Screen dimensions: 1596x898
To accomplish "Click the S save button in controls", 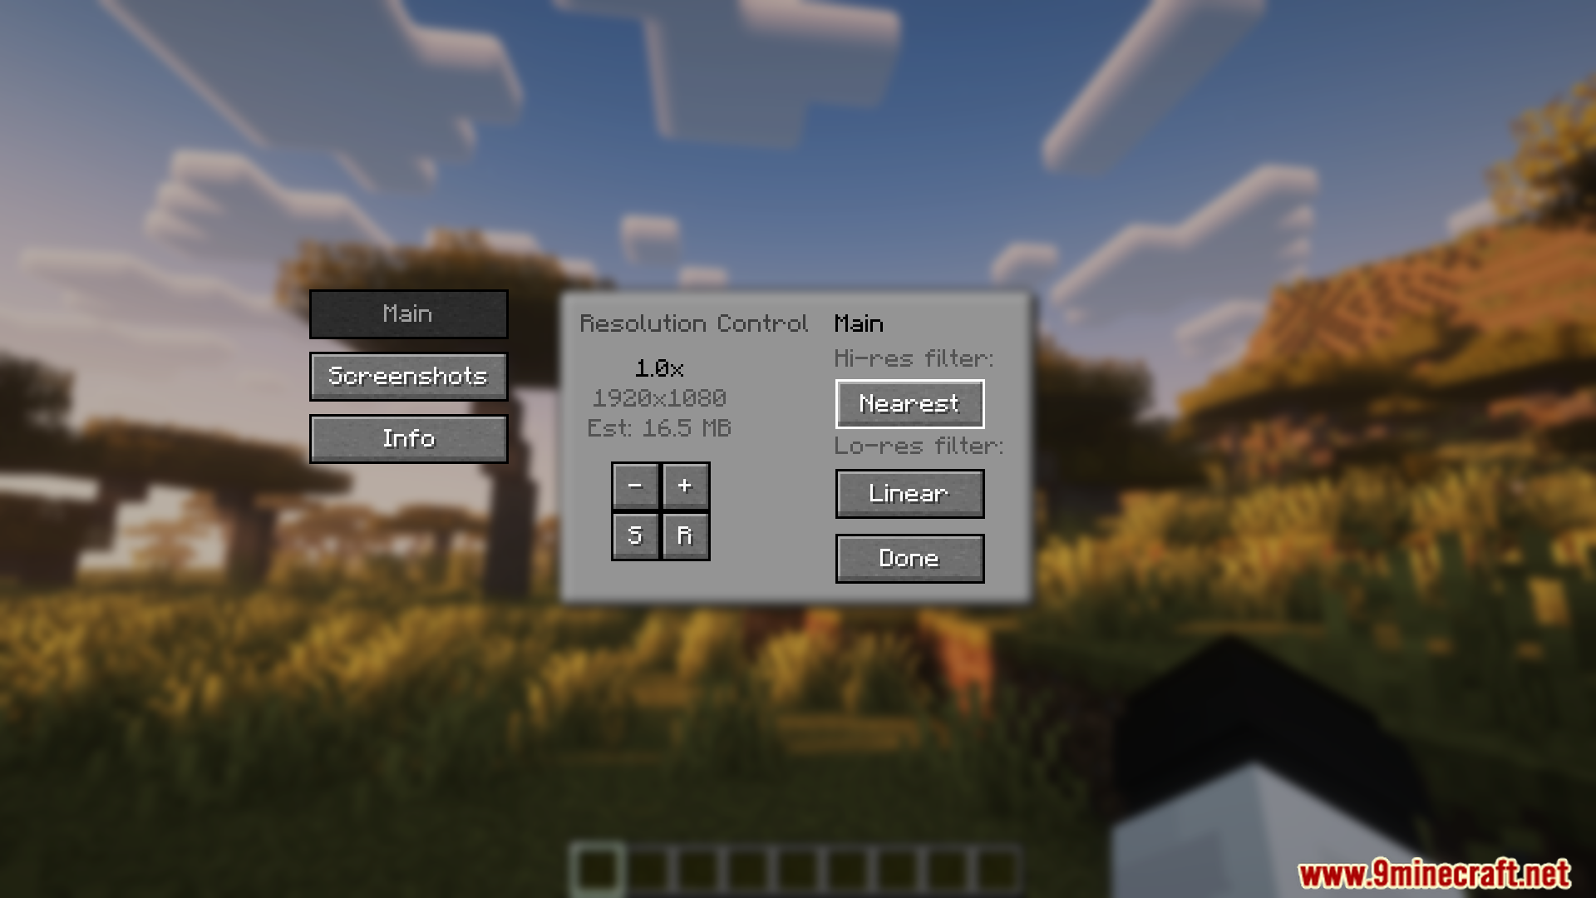I will (635, 535).
